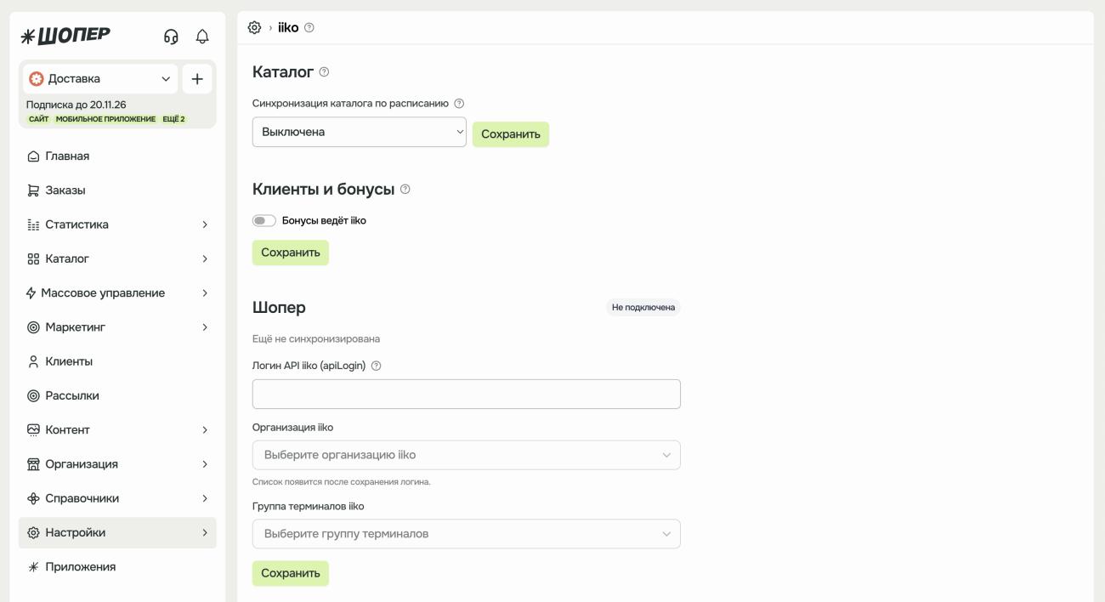
Task: Expand Массовое управление chevron
Action: 205,293
